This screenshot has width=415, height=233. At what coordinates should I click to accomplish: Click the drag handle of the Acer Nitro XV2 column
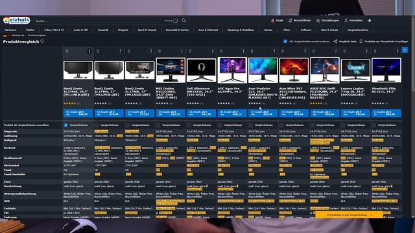pos(283,51)
